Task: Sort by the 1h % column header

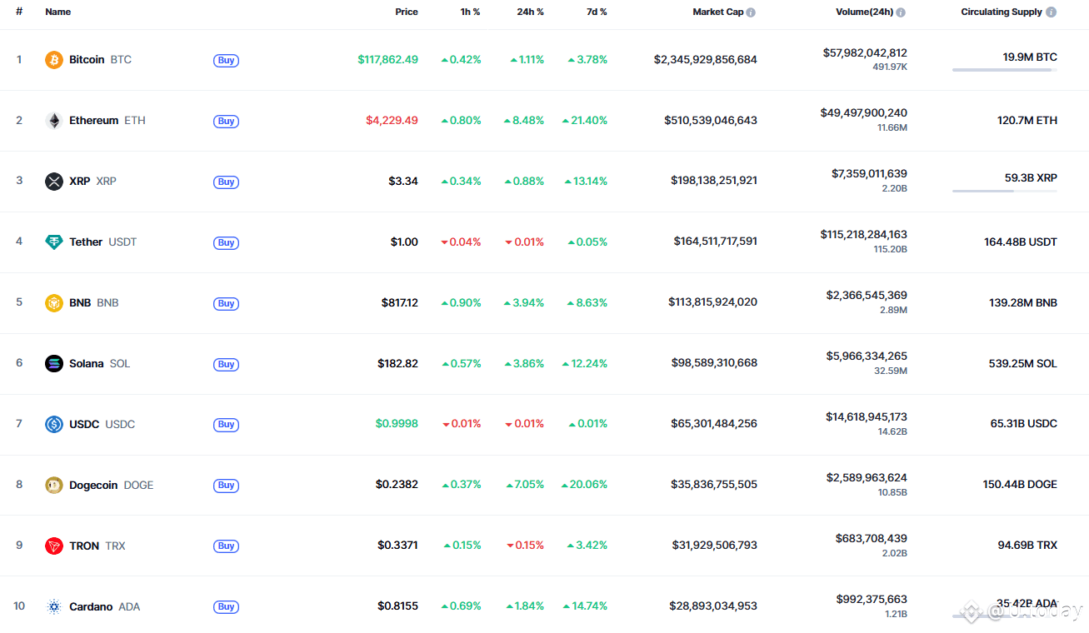Action: click(x=470, y=12)
